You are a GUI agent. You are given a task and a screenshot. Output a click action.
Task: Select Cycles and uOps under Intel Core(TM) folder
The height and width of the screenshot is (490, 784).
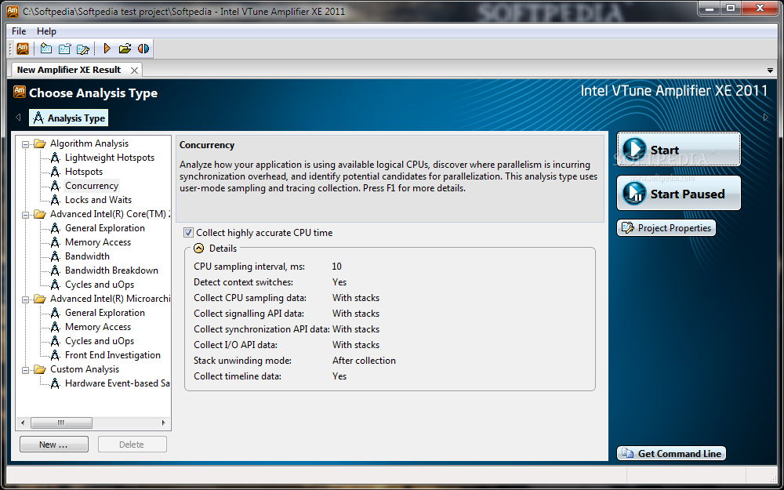pyautogui.click(x=100, y=284)
